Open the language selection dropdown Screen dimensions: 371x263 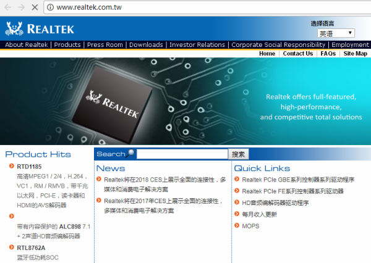click(336, 33)
